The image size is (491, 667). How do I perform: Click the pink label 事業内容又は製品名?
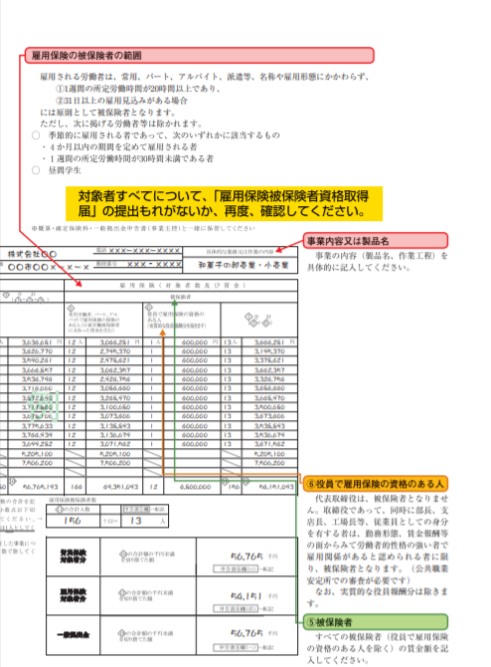point(376,241)
